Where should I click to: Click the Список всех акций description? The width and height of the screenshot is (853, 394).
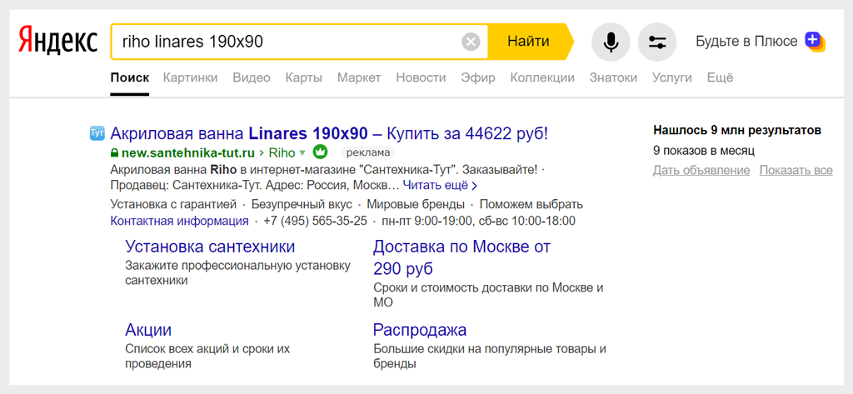click(207, 356)
